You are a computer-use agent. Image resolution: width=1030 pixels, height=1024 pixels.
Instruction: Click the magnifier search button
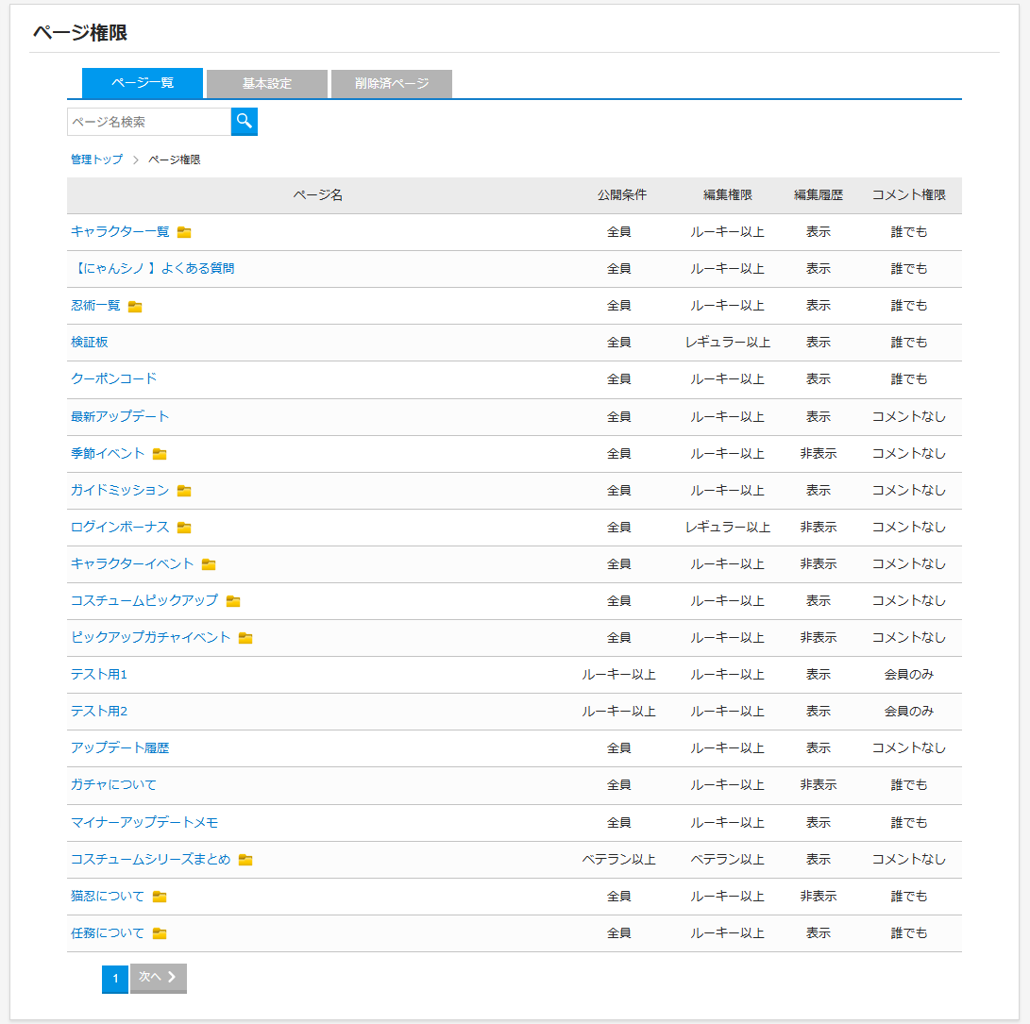(x=245, y=121)
